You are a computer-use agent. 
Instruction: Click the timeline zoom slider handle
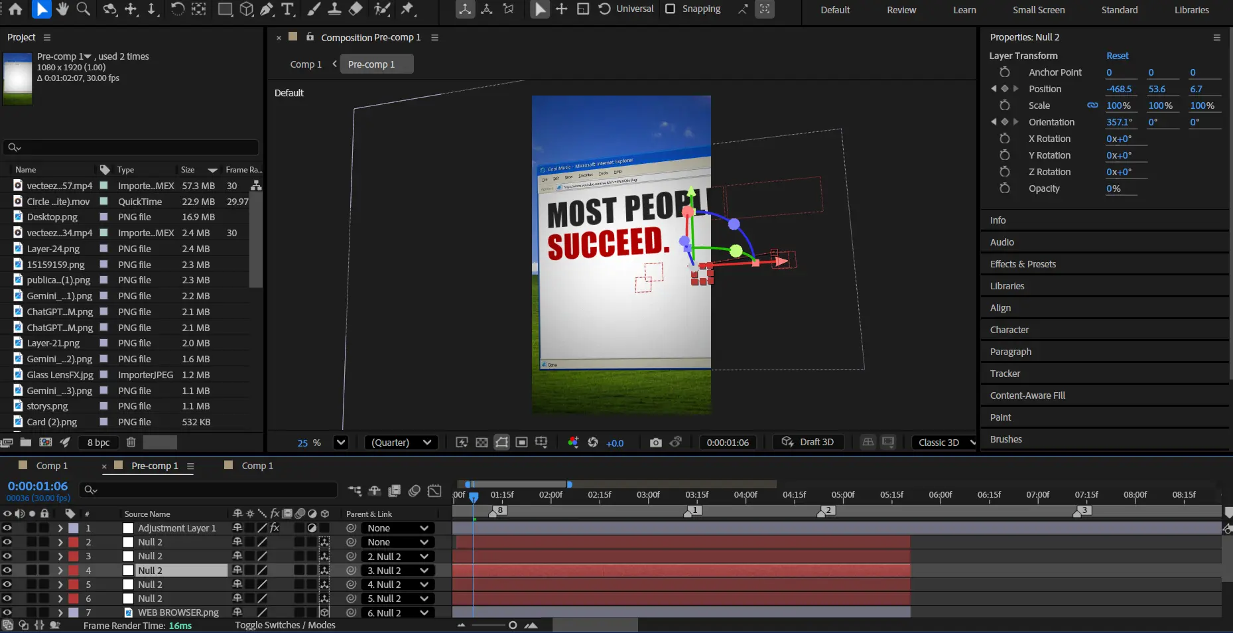[x=513, y=625]
